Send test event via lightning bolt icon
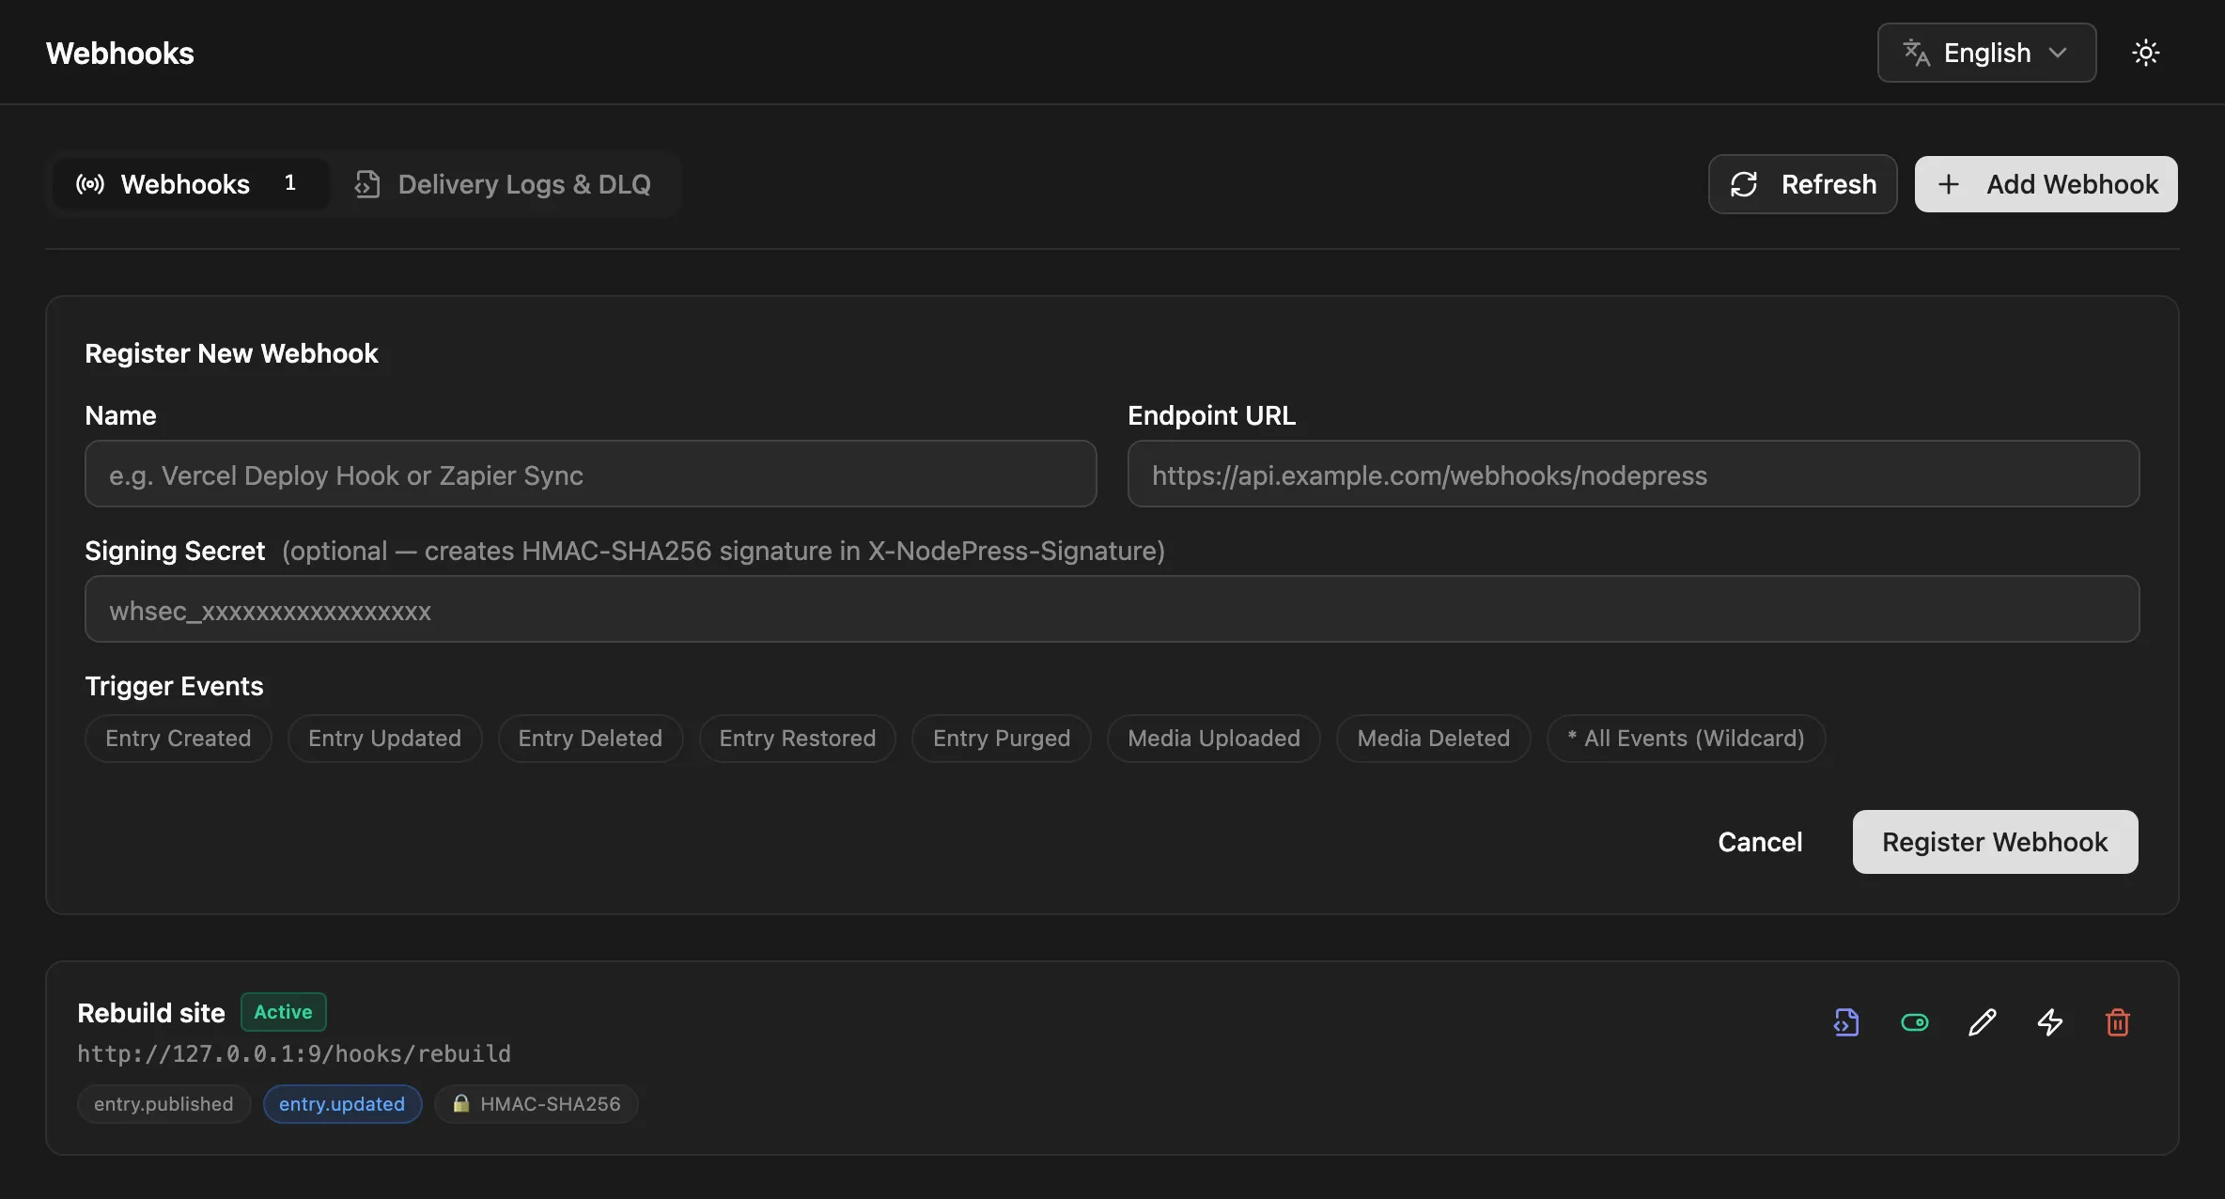 coord(2049,1021)
